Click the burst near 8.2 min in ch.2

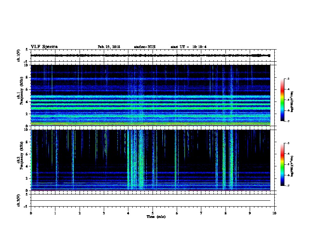(231, 160)
